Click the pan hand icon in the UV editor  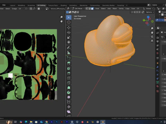pyautogui.click(x=62, y=21)
